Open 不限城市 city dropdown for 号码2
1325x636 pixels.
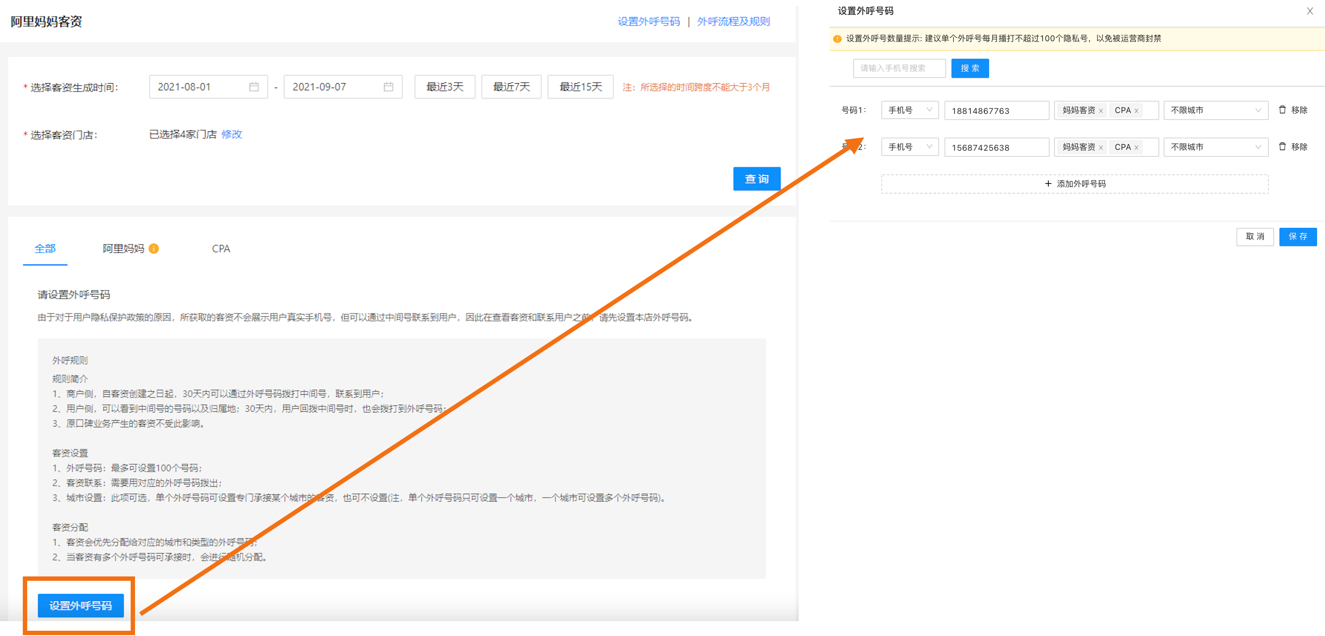(x=1216, y=147)
